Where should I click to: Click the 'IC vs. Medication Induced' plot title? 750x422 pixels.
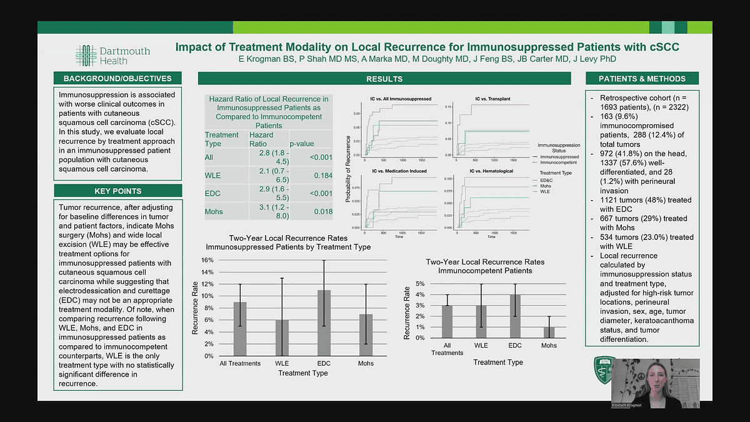400,171
